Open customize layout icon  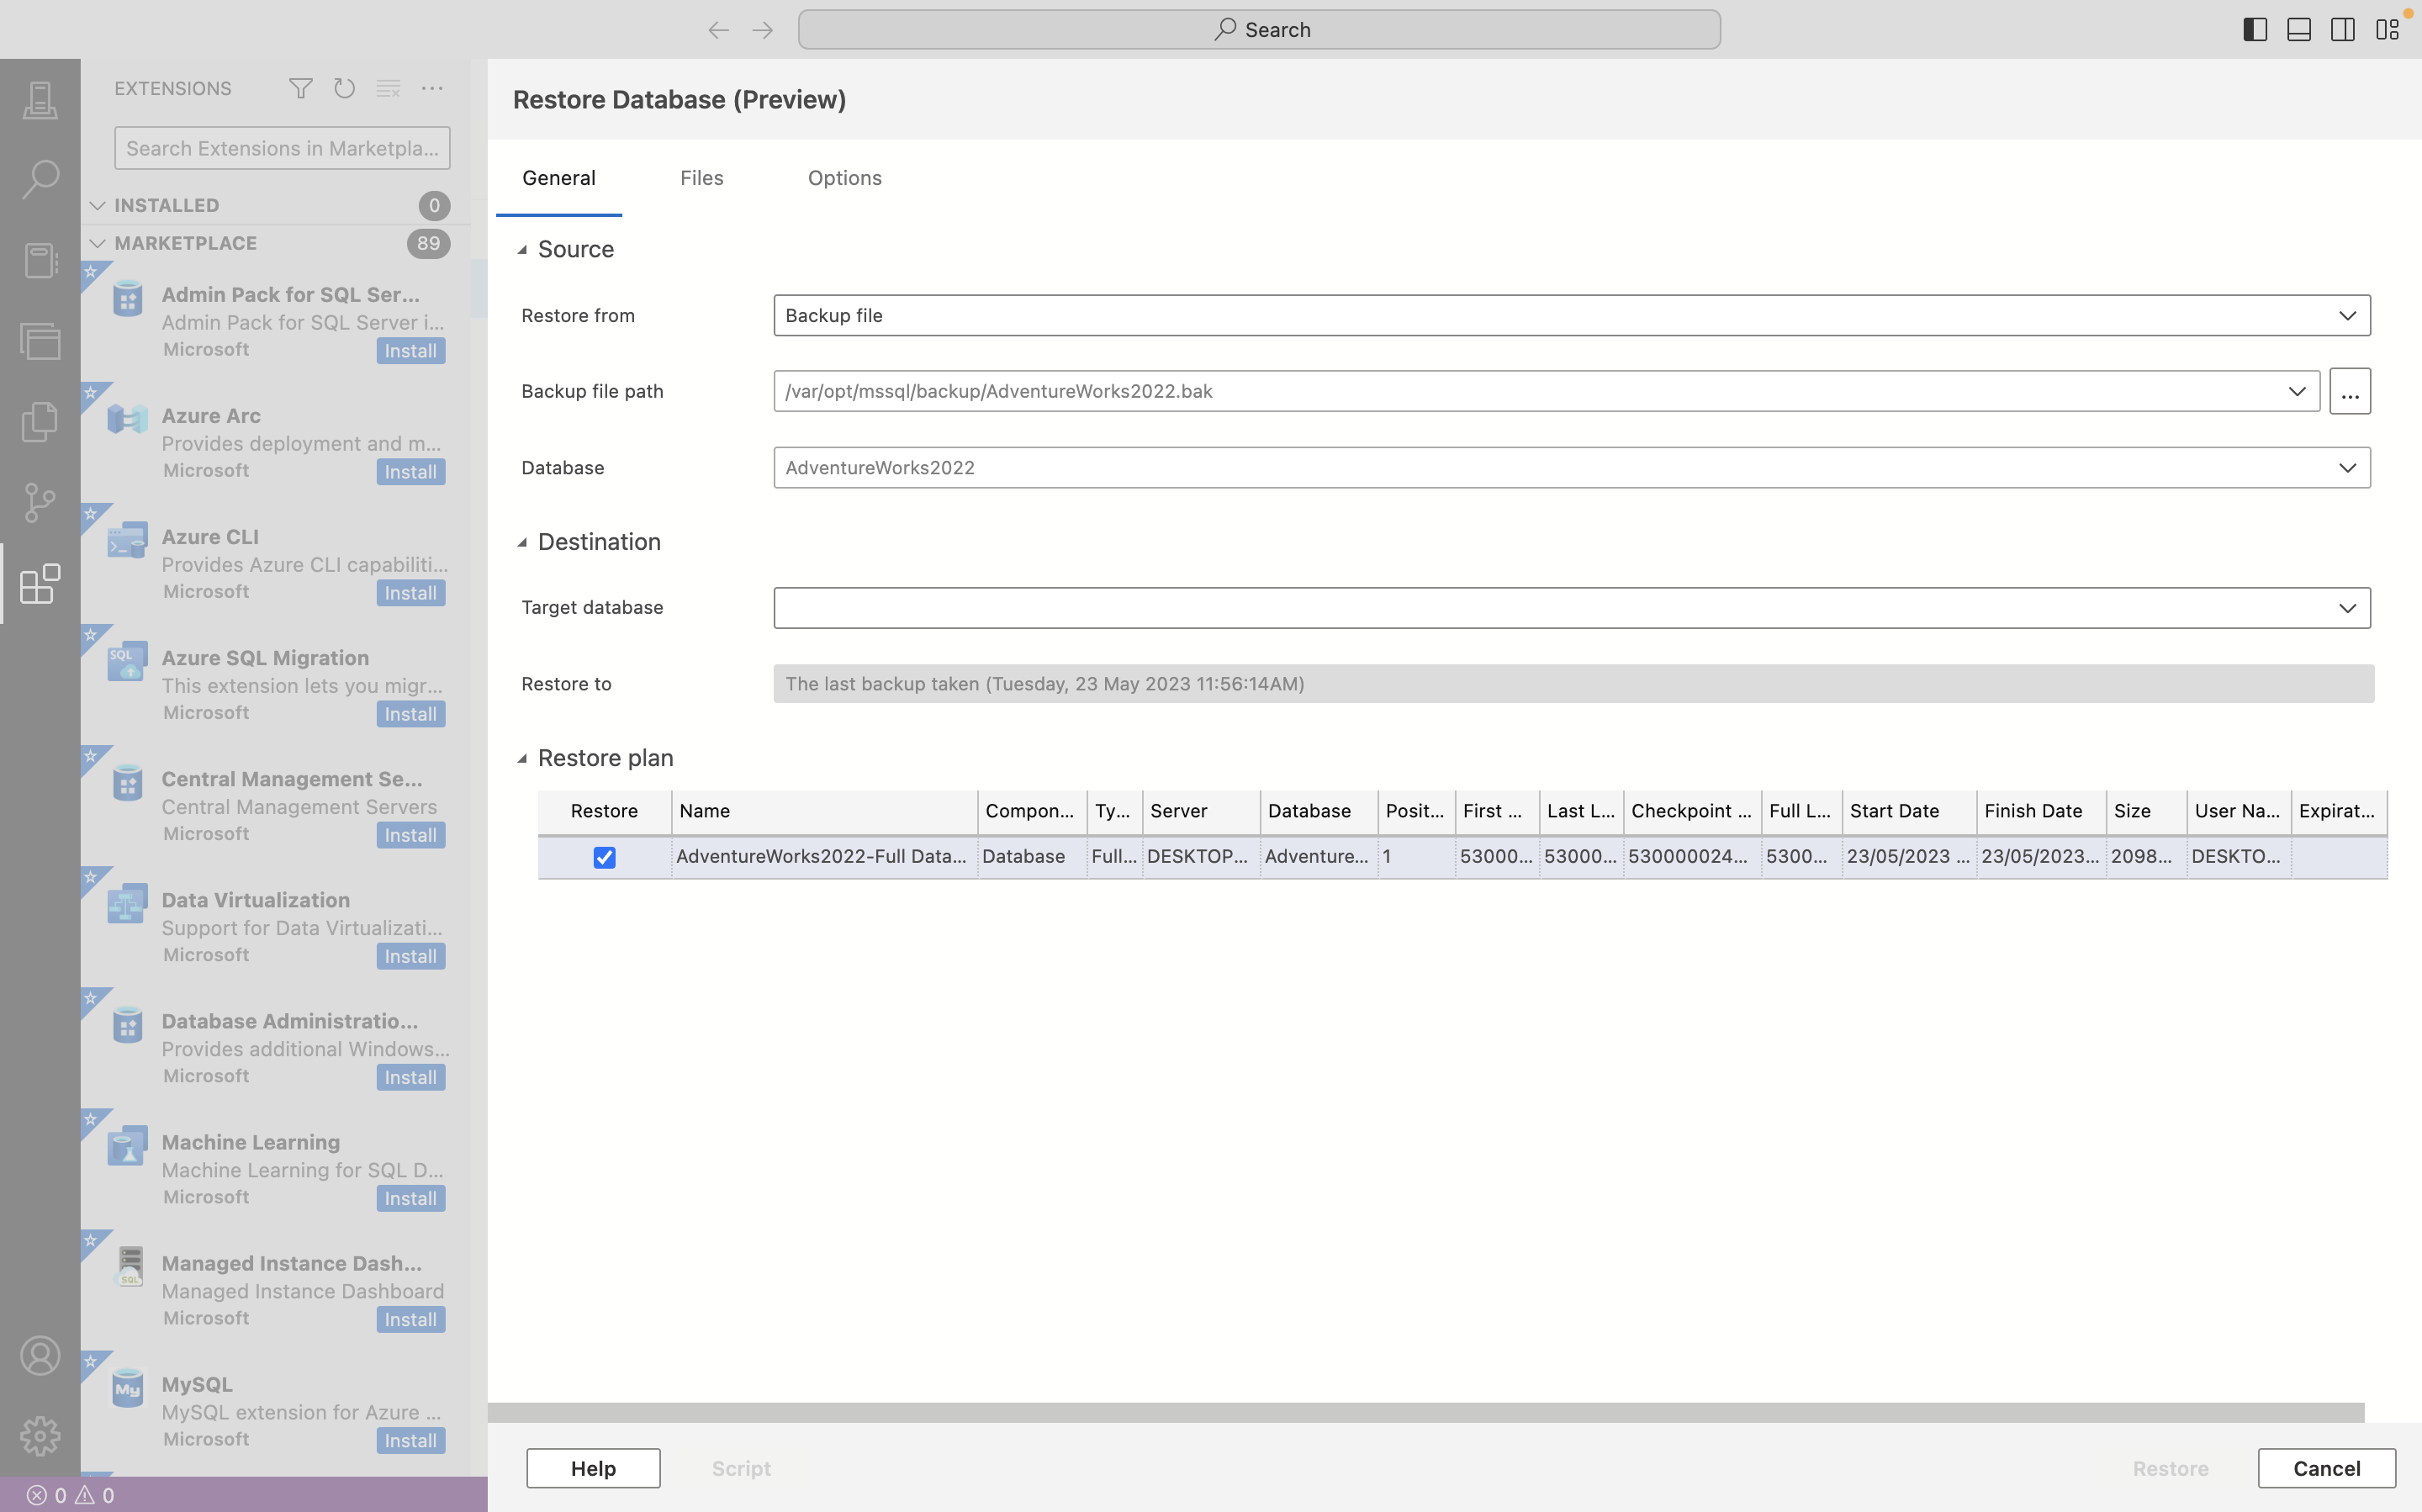[2387, 29]
